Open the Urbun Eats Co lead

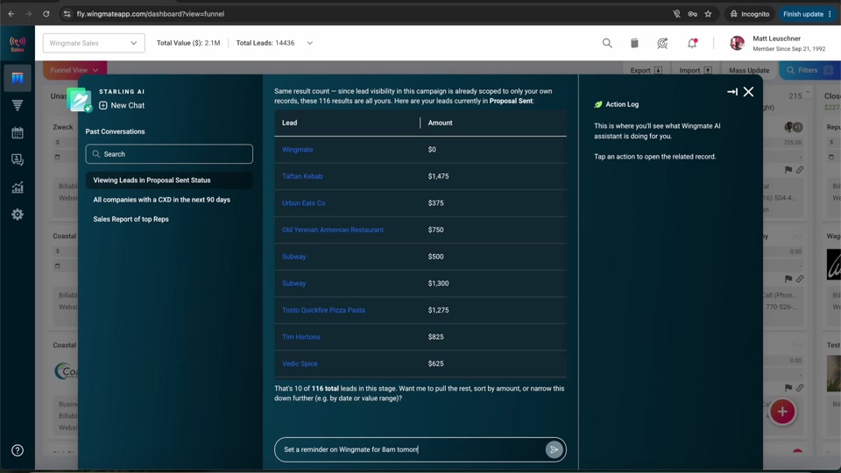304,203
